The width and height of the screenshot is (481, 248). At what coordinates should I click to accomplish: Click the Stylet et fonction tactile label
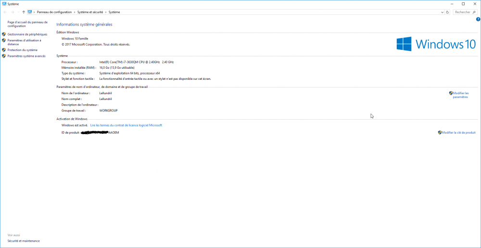point(78,79)
